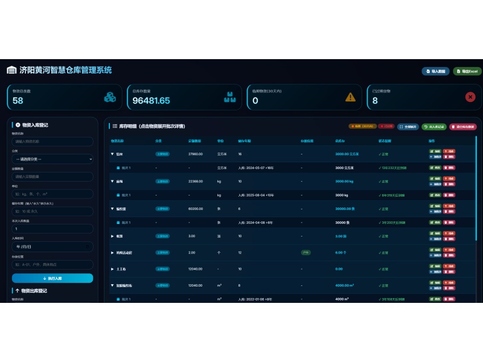
Task: Toggle the red 已过期 filter pill
Action: [x=386, y=126]
